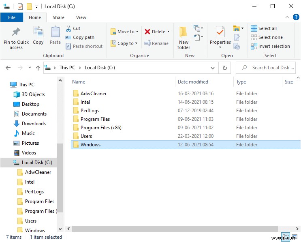Screen dimensions: 301x242
Task: Click Pin to Quick access icon
Action: [x=16, y=32]
